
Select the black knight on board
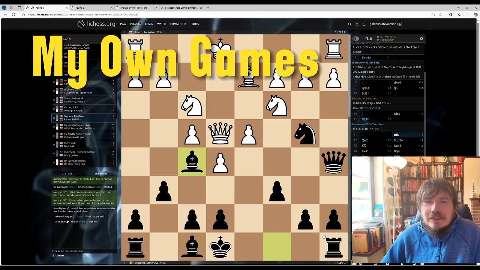click(x=305, y=133)
